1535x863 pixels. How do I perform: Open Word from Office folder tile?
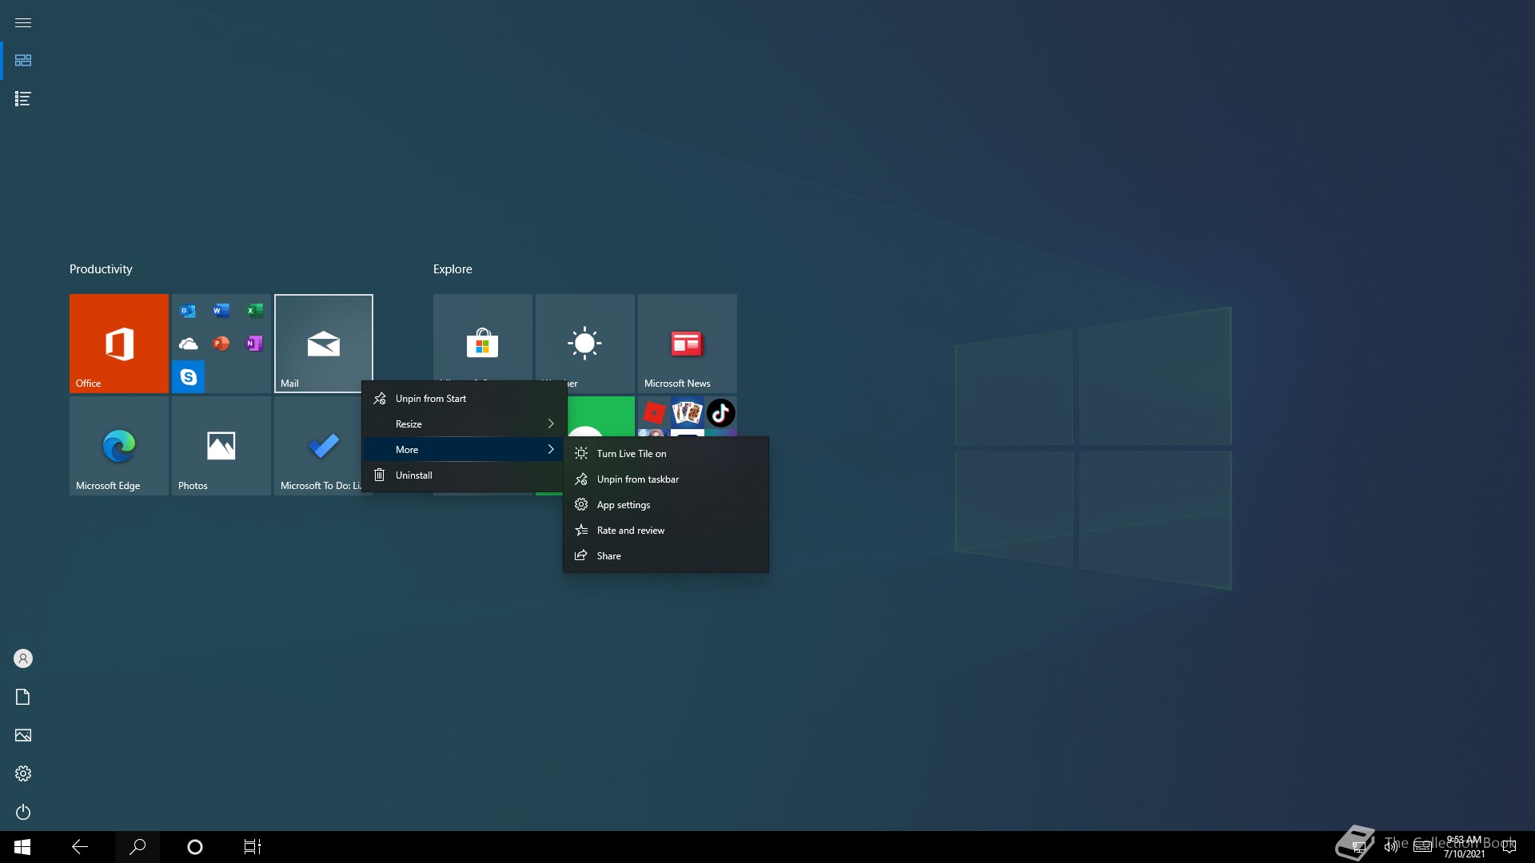(x=221, y=311)
